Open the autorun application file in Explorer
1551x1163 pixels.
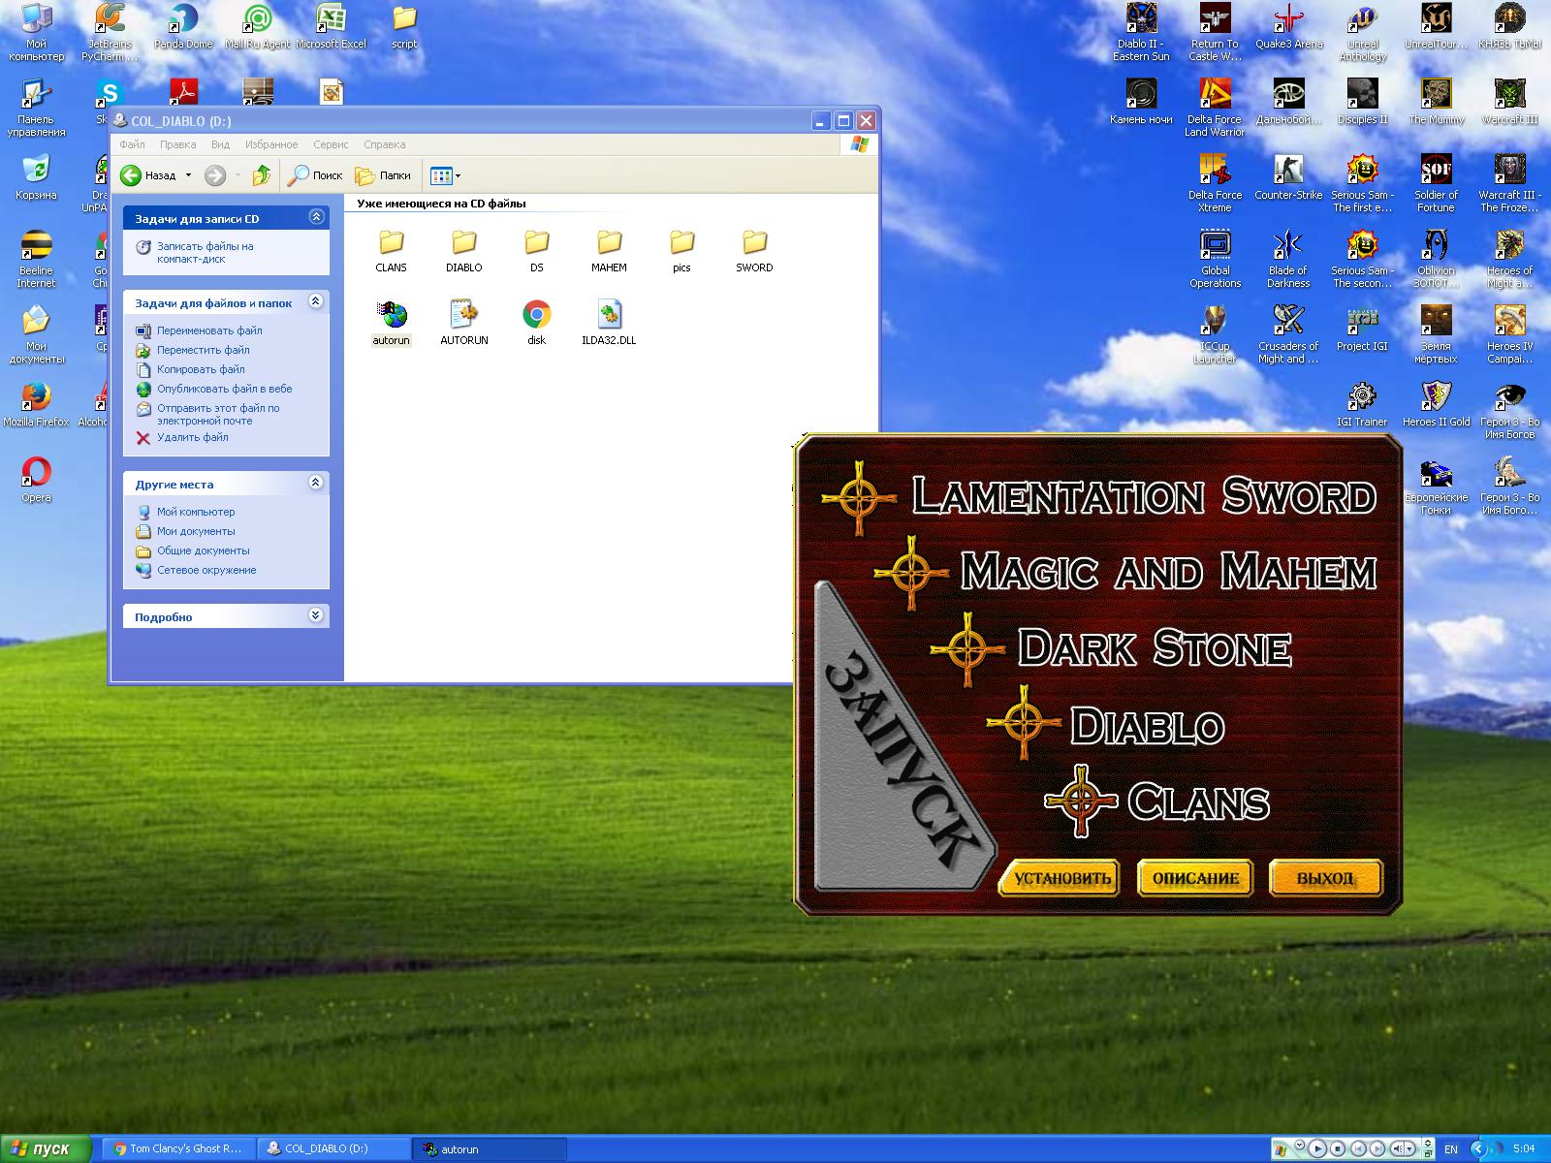point(392,316)
